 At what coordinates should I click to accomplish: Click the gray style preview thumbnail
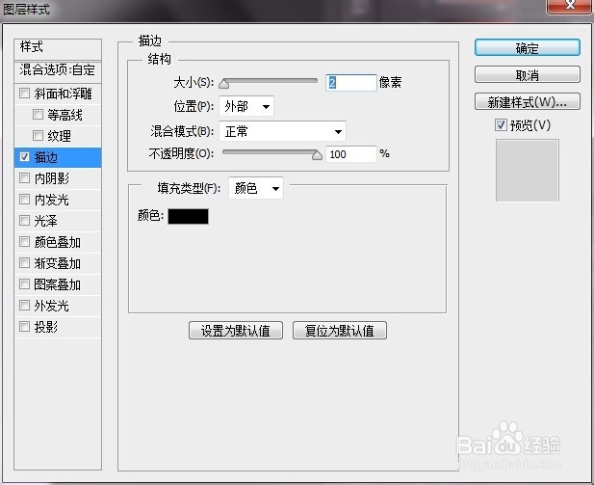(x=527, y=170)
